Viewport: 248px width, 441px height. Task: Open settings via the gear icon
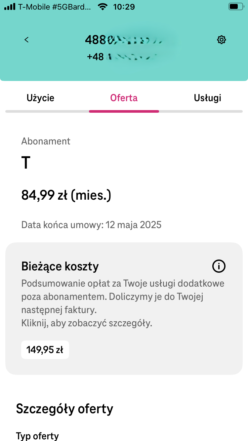[x=221, y=40]
